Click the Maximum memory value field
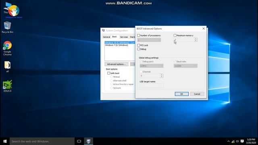The width and height of the screenshot is (258, 145). tap(184, 40)
